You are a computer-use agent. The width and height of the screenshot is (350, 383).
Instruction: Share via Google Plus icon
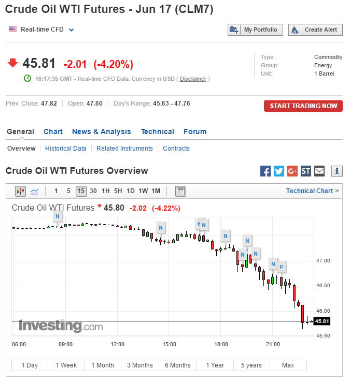tap(292, 171)
